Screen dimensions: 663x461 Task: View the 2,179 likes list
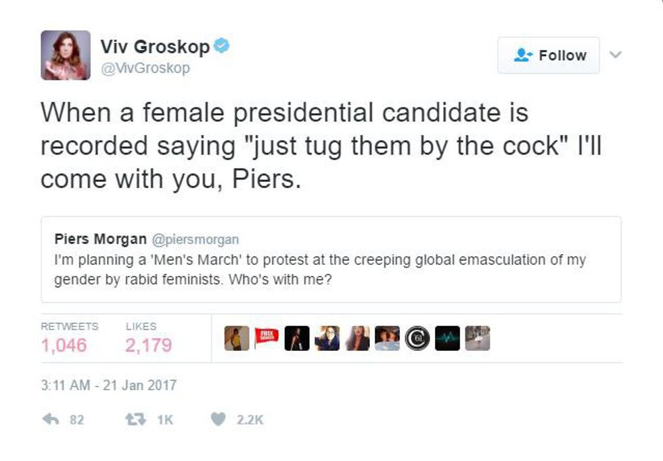pyautogui.click(x=148, y=345)
